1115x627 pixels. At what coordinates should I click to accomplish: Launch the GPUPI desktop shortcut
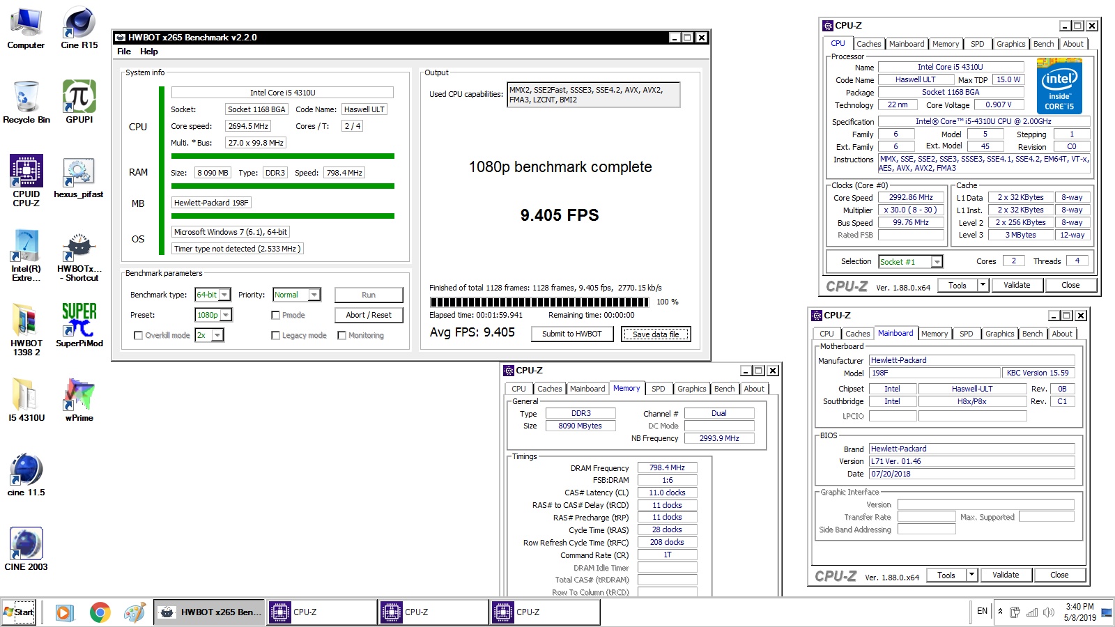pyautogui.click(x=79, y=103)
